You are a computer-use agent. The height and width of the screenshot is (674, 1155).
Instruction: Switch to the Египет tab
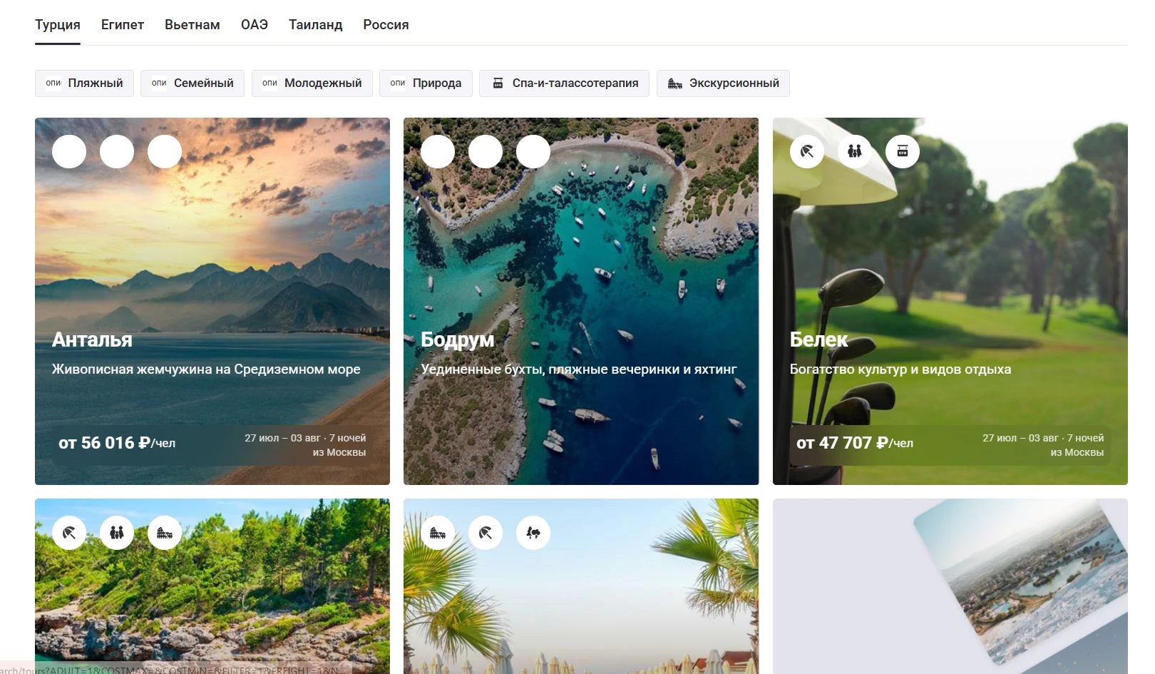(x=123, y=25)
